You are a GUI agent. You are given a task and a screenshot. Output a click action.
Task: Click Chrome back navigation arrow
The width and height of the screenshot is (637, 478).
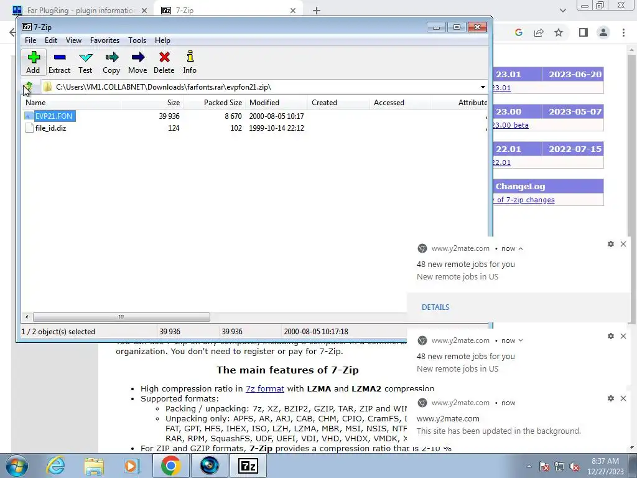point(13,32)
